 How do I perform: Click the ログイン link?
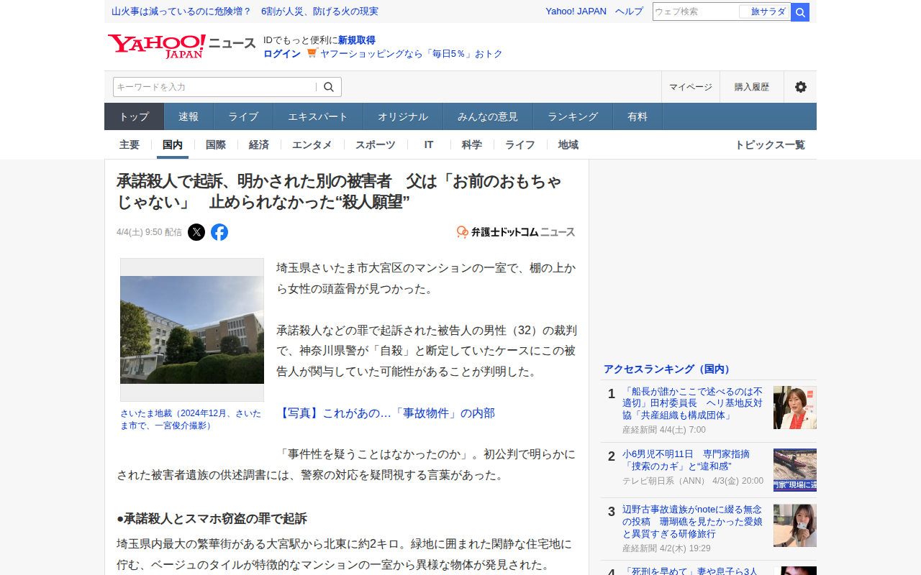click(x=282, y=53)
